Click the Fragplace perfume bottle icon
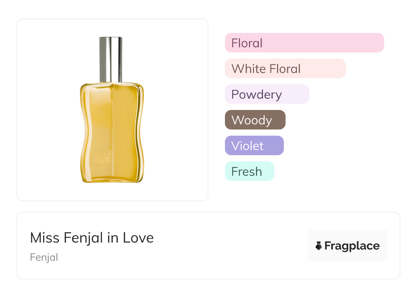Viewport: 417px width, 296px height. coord(319,246)
